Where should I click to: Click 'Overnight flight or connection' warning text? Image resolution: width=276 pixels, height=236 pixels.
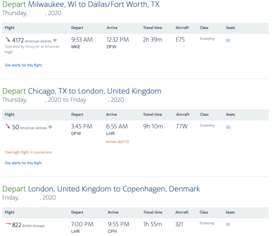pyautogui.click(x=28, y=152)
